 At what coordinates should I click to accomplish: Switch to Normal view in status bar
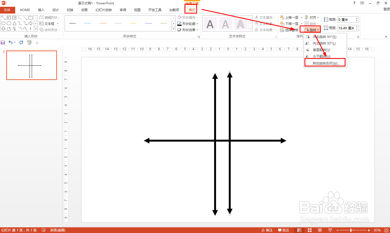(299, 230)
